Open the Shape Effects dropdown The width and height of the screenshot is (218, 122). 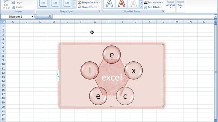coord(88,7)
